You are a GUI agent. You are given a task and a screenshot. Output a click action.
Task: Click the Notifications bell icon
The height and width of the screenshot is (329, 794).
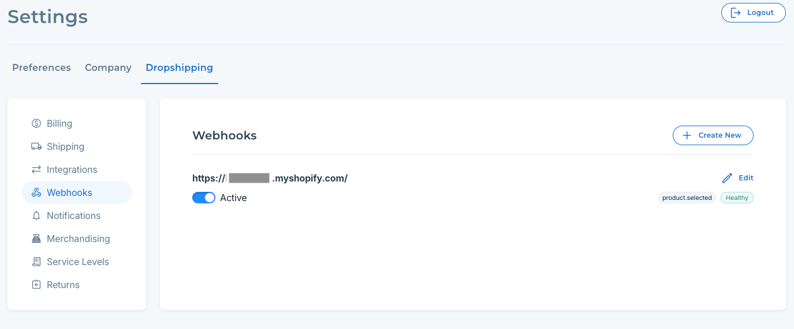click(x=36, y=215)
